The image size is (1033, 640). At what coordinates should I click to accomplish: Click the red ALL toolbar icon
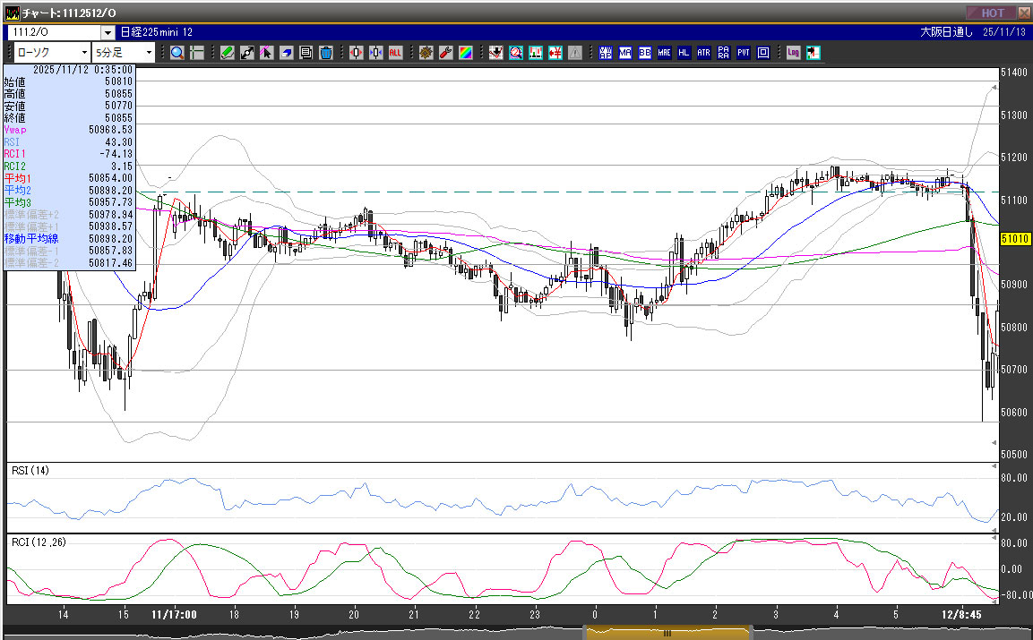[395, 53]
